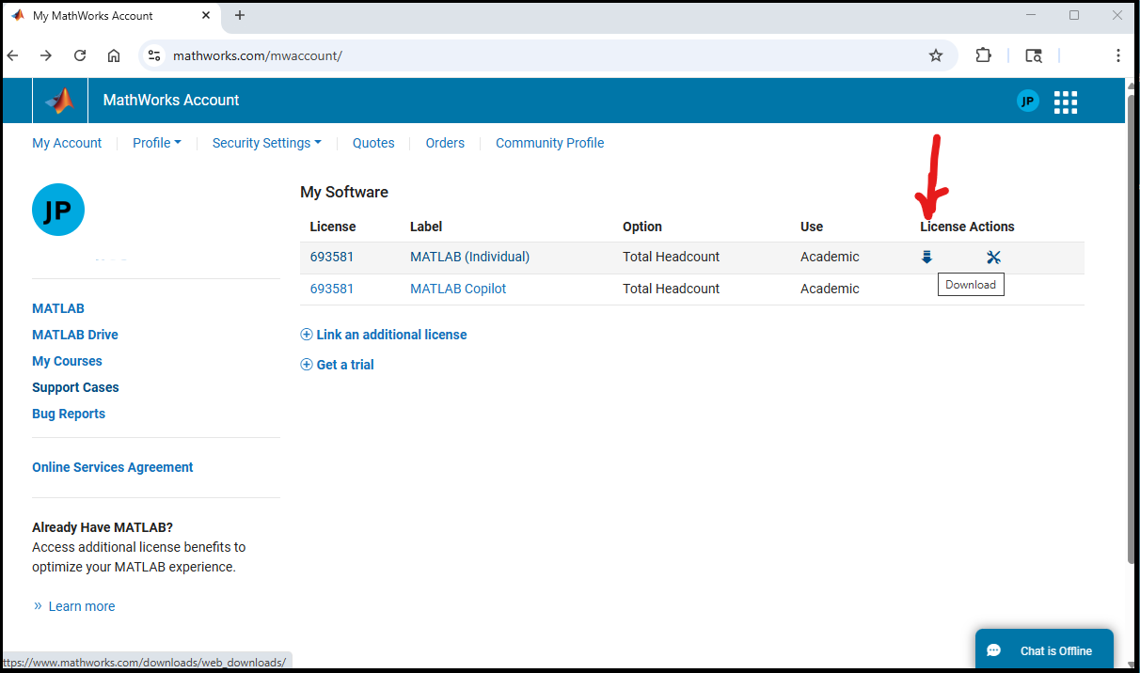This screenshot has height=673, width=1140.
Task: Open license 693581 for MATLAB Copilot
Action: 332,289
